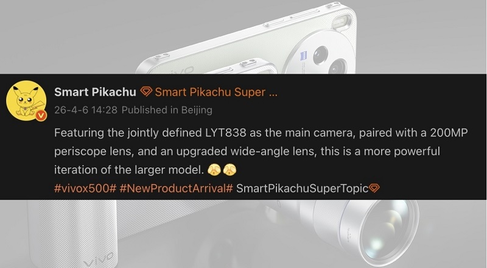Click the first shocked face emoji
The height and width of the screenshot is (268, 487).
[x=214, y=170]
